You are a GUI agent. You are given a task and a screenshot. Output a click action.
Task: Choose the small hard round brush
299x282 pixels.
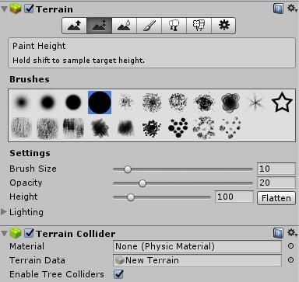73,102
